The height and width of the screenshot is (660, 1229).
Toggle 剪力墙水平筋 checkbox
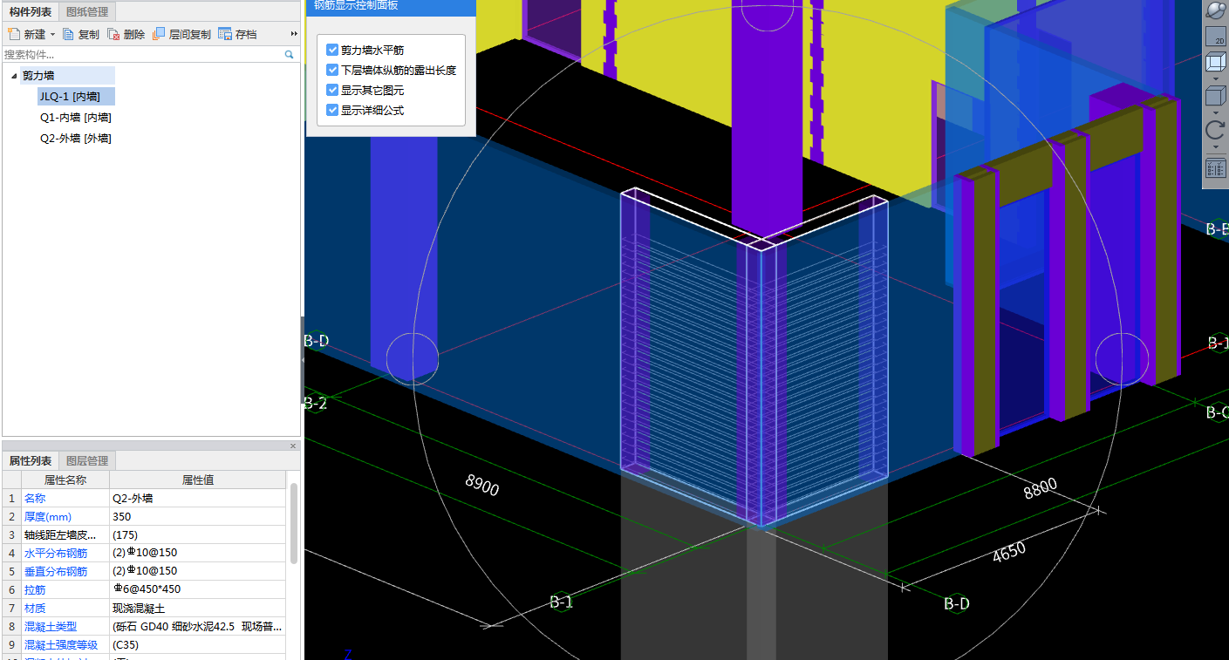tap(331, 51)
